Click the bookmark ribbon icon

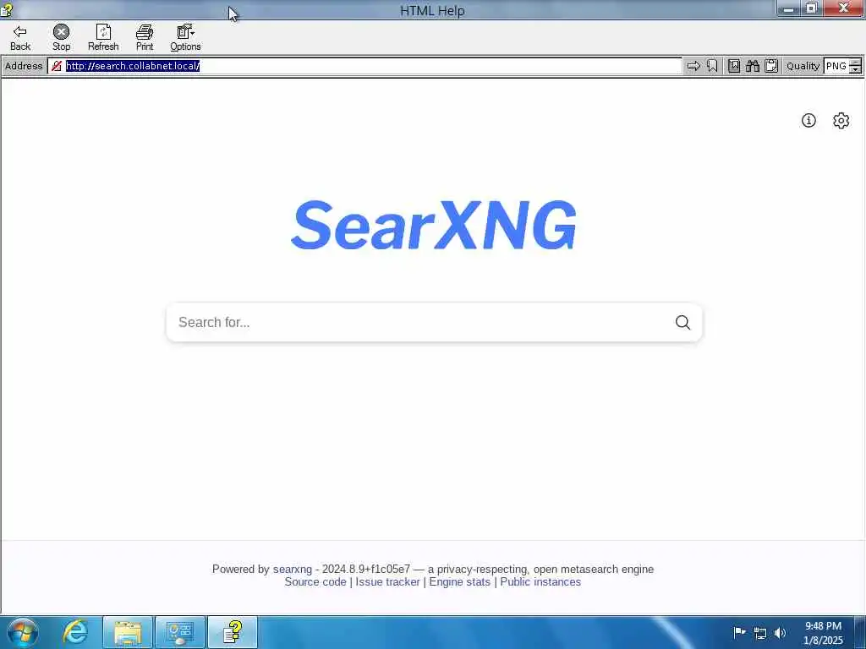click(x=712, y=66)
